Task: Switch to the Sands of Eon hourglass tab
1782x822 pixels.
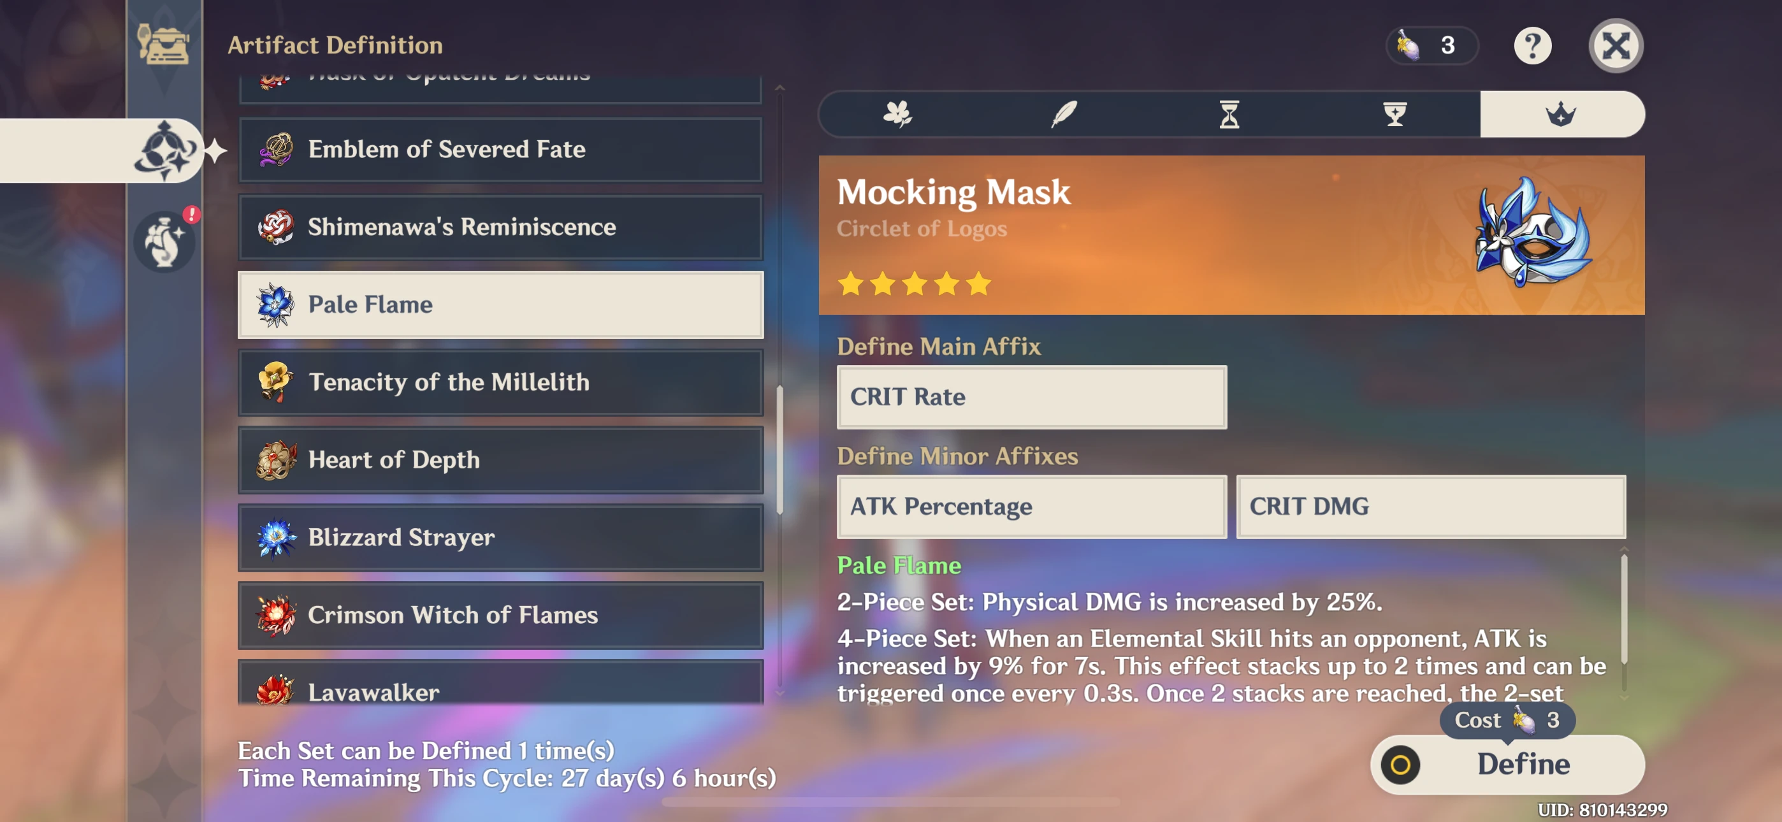Action: pos(1229,114)
